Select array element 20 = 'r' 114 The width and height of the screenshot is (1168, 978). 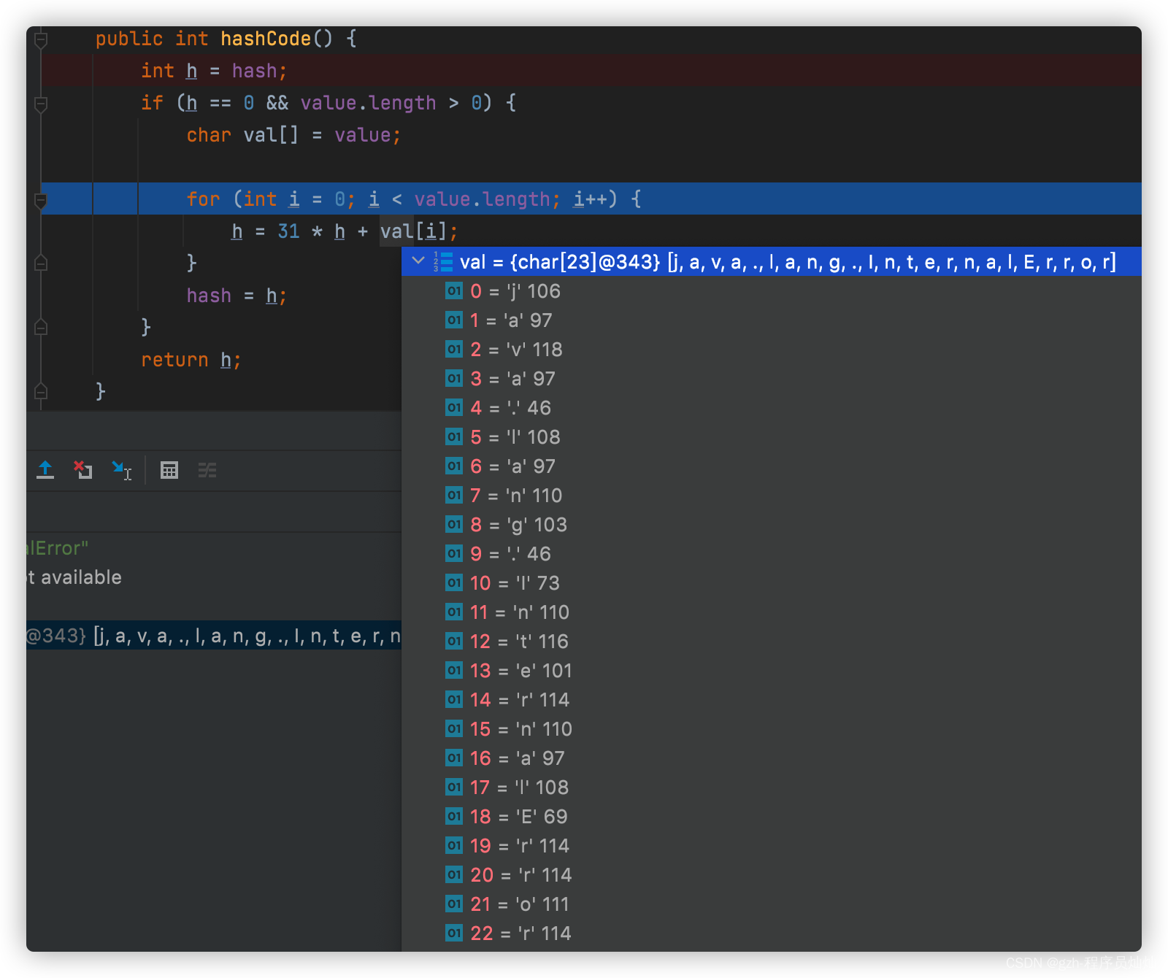pos(771,875)
